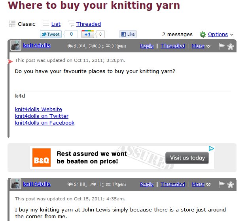246x221 pixels.
Task: Like the thread with the Facebook Like button
Action: coord(128,34)
